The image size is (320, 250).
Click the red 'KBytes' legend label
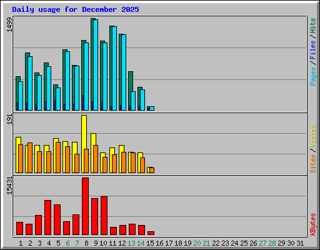[x=313, y=224]
